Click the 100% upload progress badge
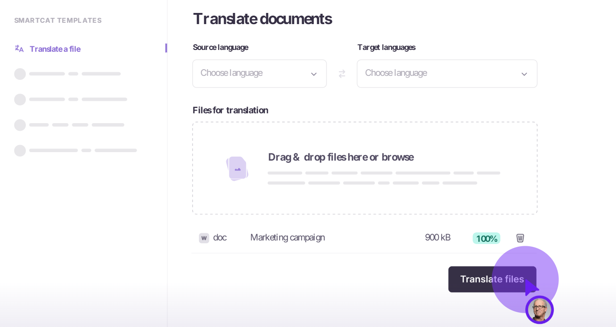Viewport: 616px width, 327px height. pos(486,238)
